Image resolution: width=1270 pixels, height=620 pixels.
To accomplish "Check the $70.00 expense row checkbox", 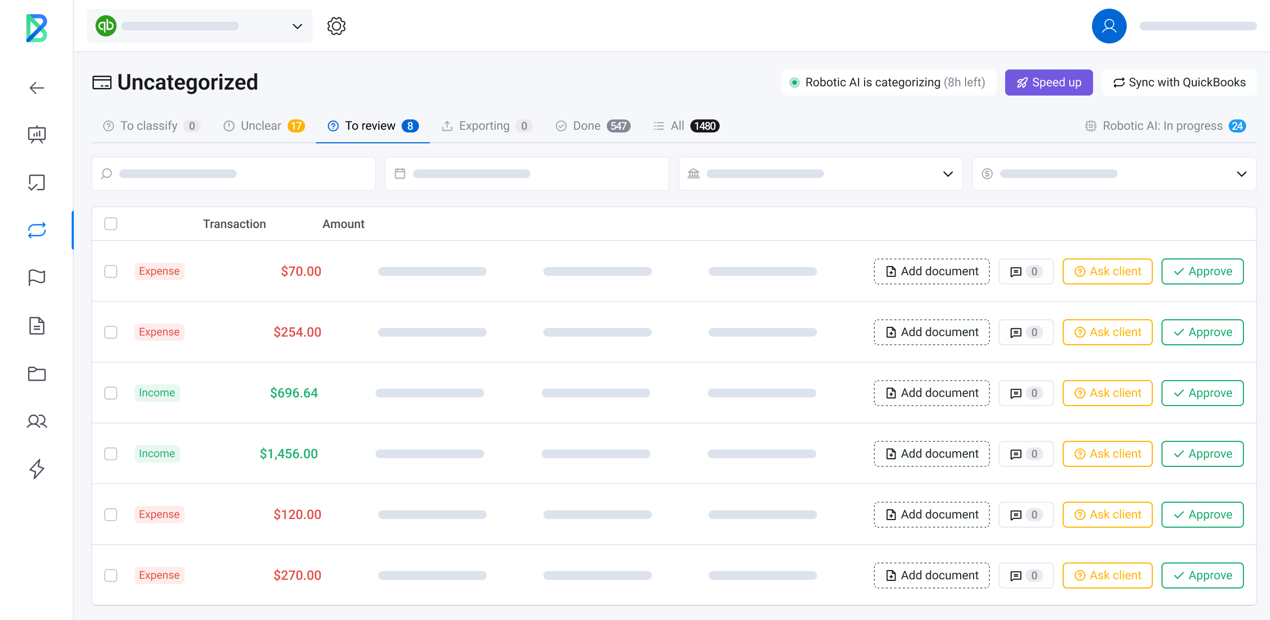I will [111, 271].
